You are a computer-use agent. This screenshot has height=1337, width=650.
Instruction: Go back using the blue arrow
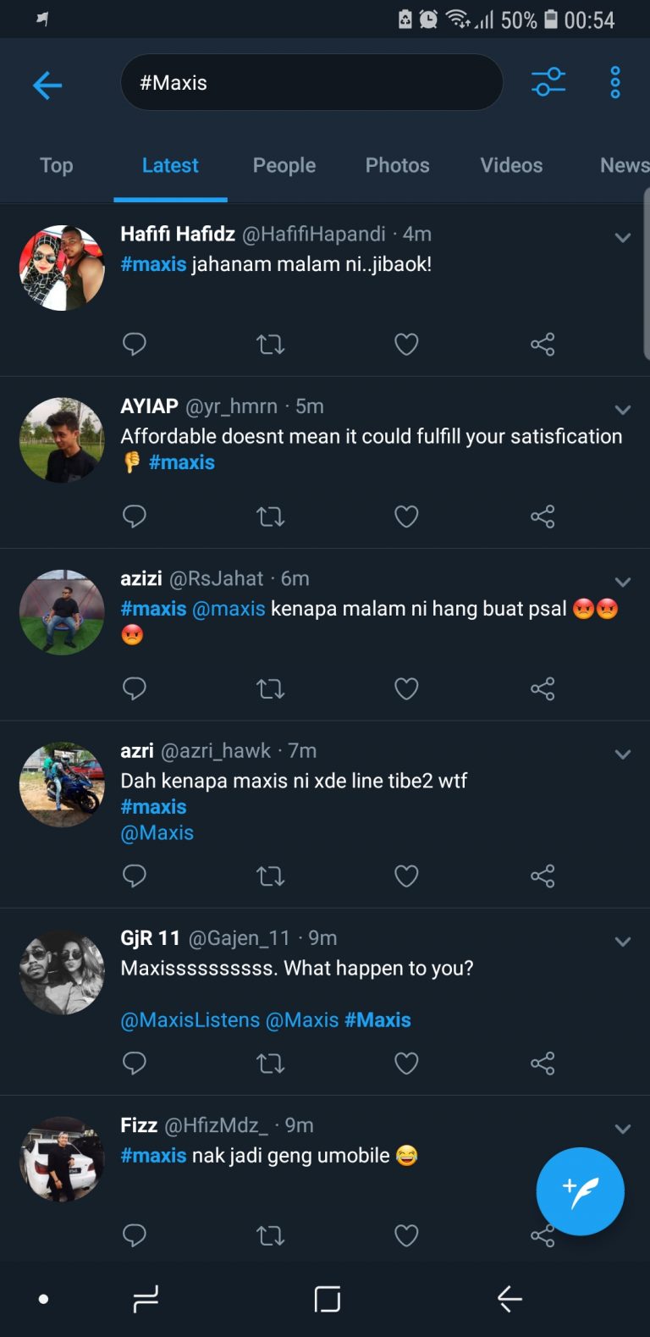[47, 85]
